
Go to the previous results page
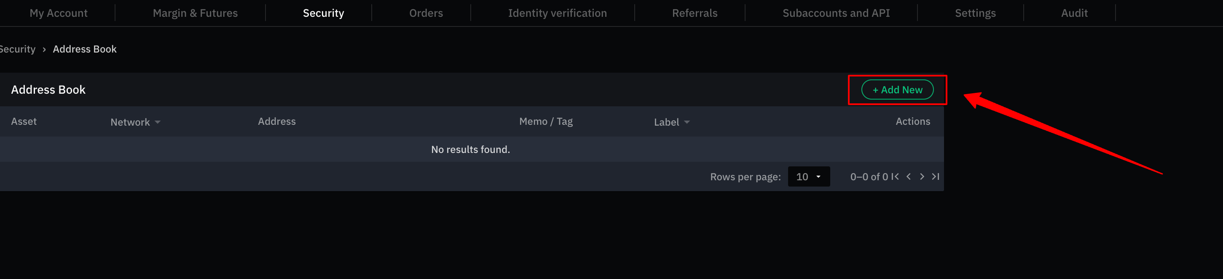(908, 176)
